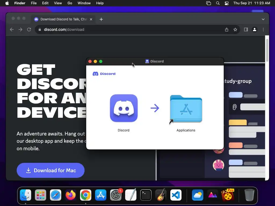Click the pink bunny avatar on the webpage
Viewport: 275px width, 206px height.
218,165
